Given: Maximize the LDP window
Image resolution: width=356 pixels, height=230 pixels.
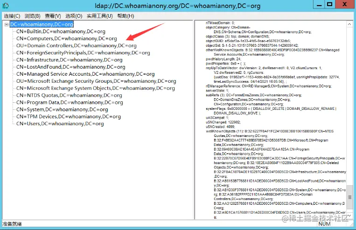Looking at the screenshot, I should coord(330,5).
